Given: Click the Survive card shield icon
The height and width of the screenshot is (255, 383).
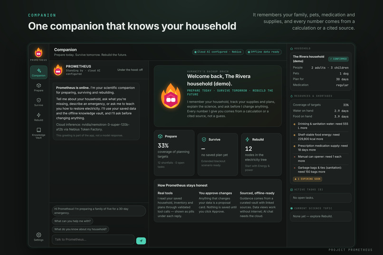Looking at the screenshot, I should 204,139.
